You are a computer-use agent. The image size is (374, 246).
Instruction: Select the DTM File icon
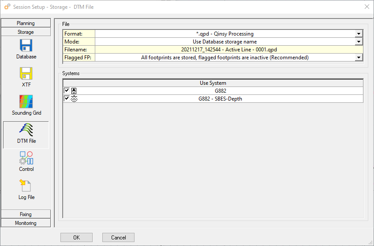click(26, 130)
